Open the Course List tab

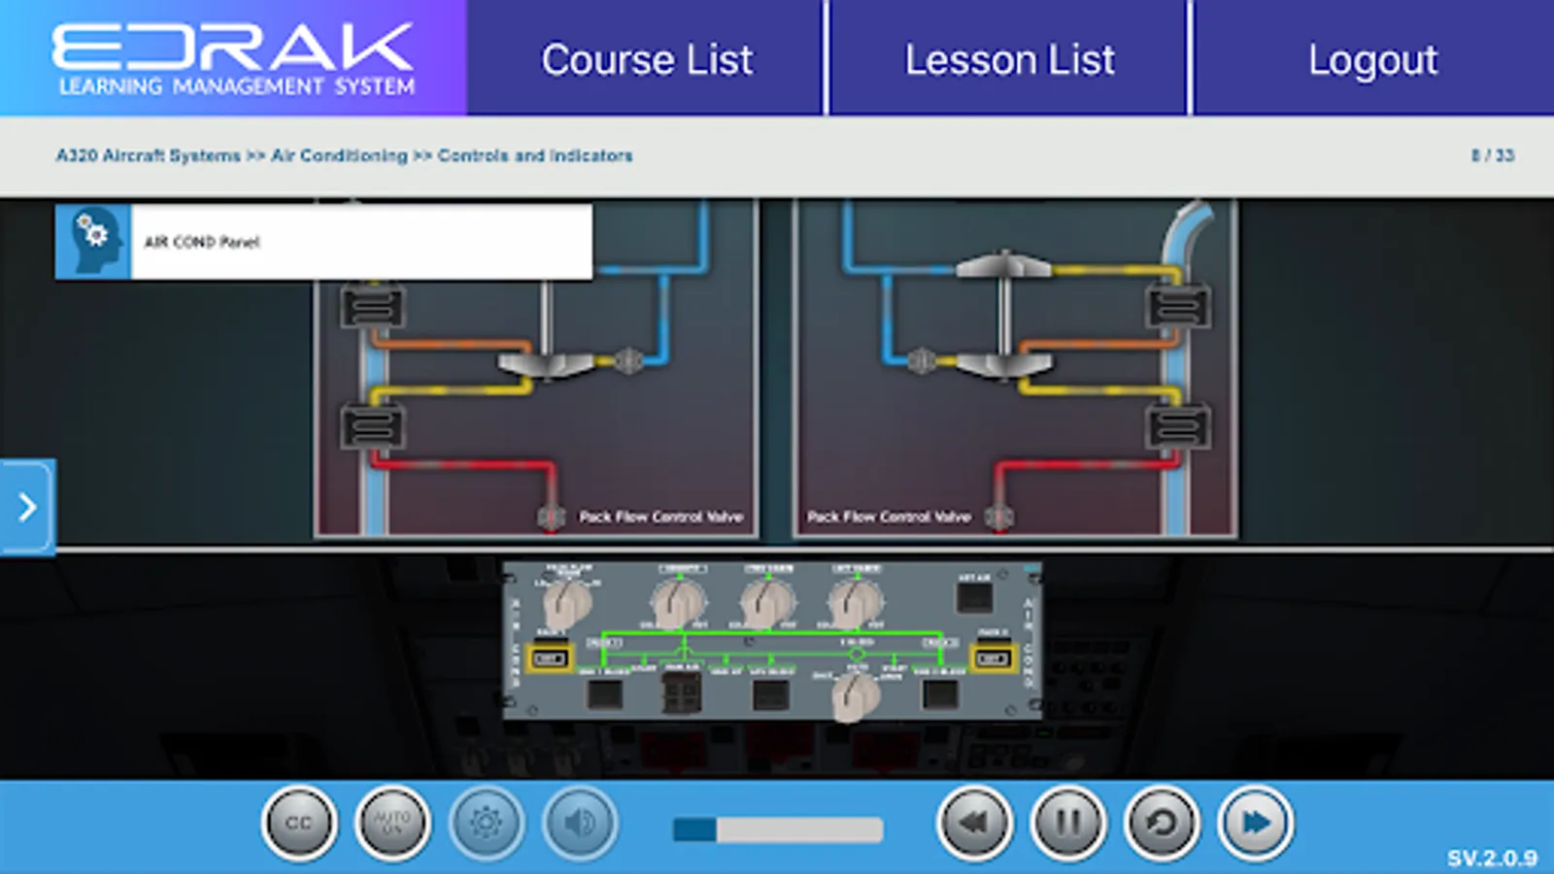(647, 58)
